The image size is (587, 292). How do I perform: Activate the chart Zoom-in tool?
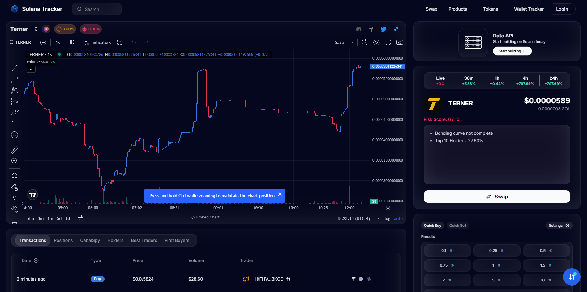click(14, 161)
